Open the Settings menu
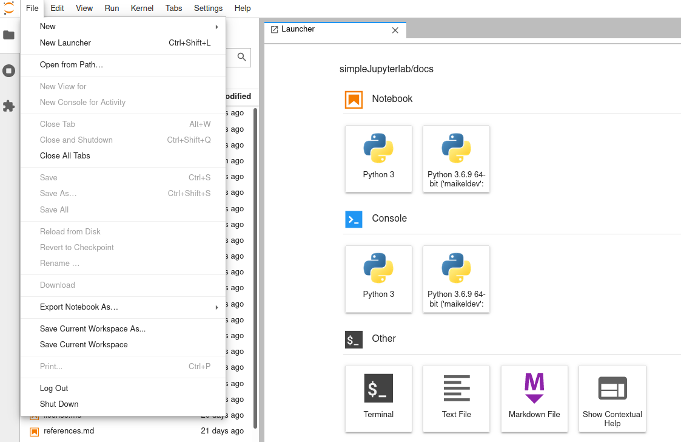The width and height of the screenshot is (681, 442). [x=209, y=8]
